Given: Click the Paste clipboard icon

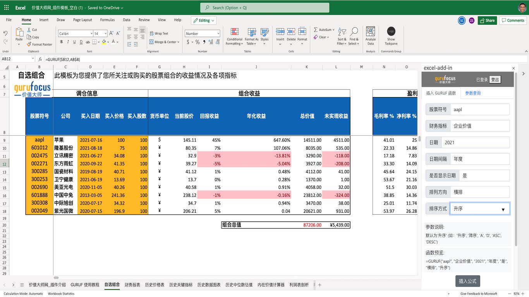Looking at the screenshot, I should tap(19, 32).
